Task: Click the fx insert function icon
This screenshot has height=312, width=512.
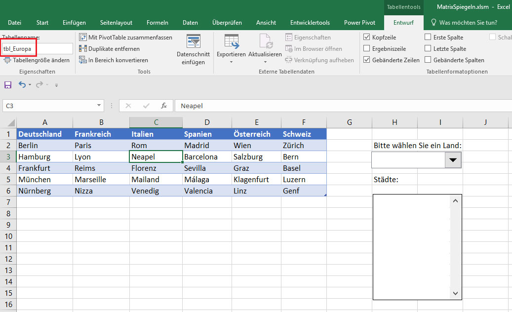Action: [164, 106]
